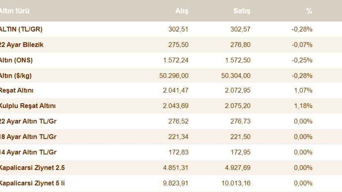Click the ALTIN (TL/GR) row label

21,29
